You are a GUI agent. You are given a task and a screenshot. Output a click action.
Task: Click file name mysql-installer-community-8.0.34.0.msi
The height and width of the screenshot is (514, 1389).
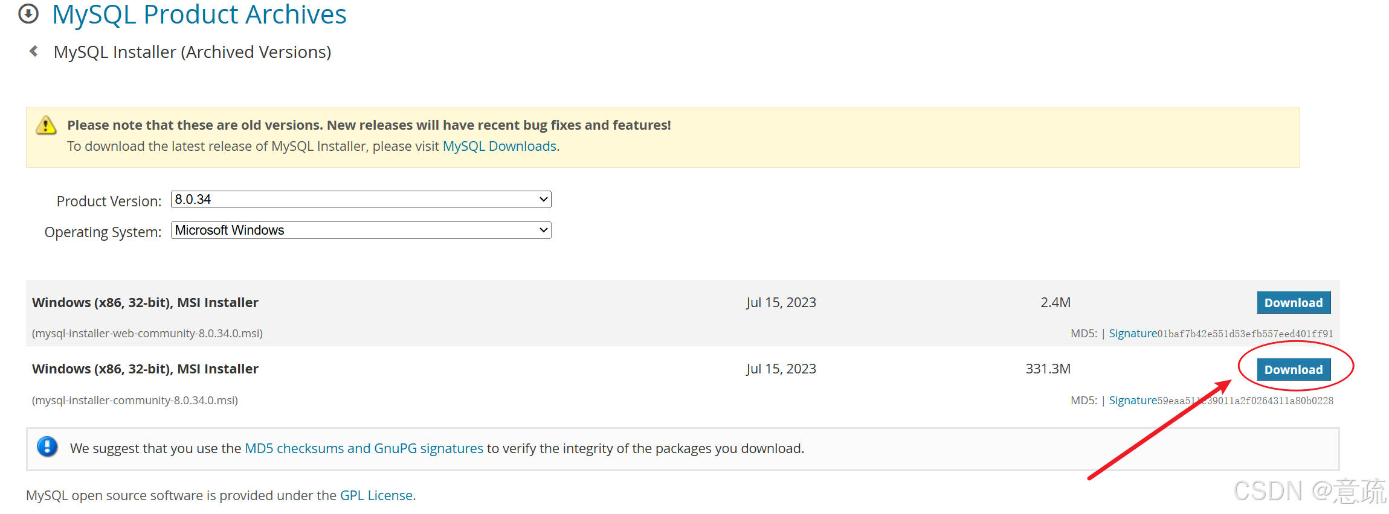135,401
